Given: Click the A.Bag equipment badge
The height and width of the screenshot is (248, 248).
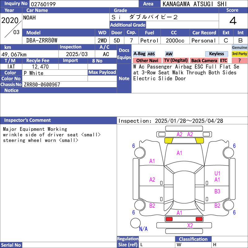Looking at the screenshot, I should click(x=139, y=54).
